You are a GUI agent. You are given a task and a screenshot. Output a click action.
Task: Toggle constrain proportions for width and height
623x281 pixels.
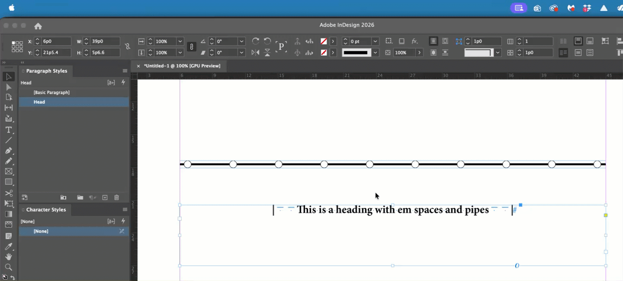127,46
